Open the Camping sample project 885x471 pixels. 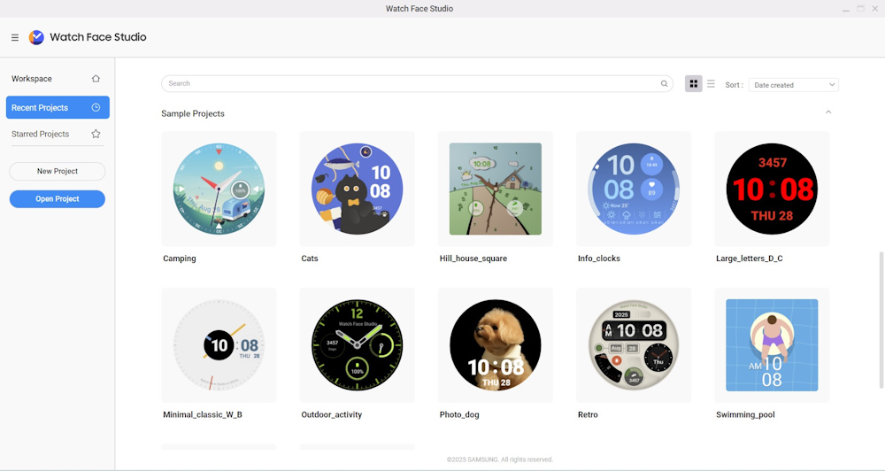tap(219, 189)
